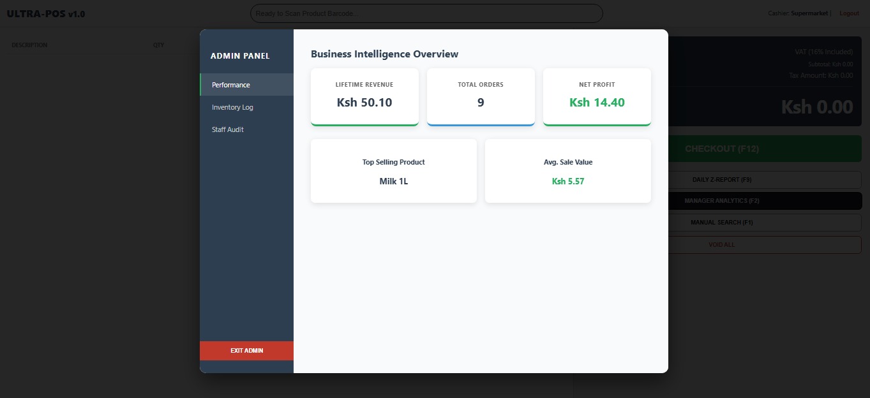Click the TOTAL ORDERS stat card
This screenshot has width=870, height=398.
[481, 96]
